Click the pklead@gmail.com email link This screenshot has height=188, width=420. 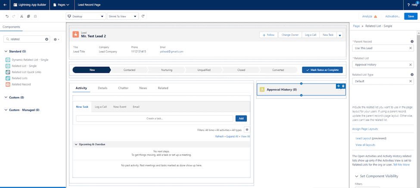tap(171, 51)
